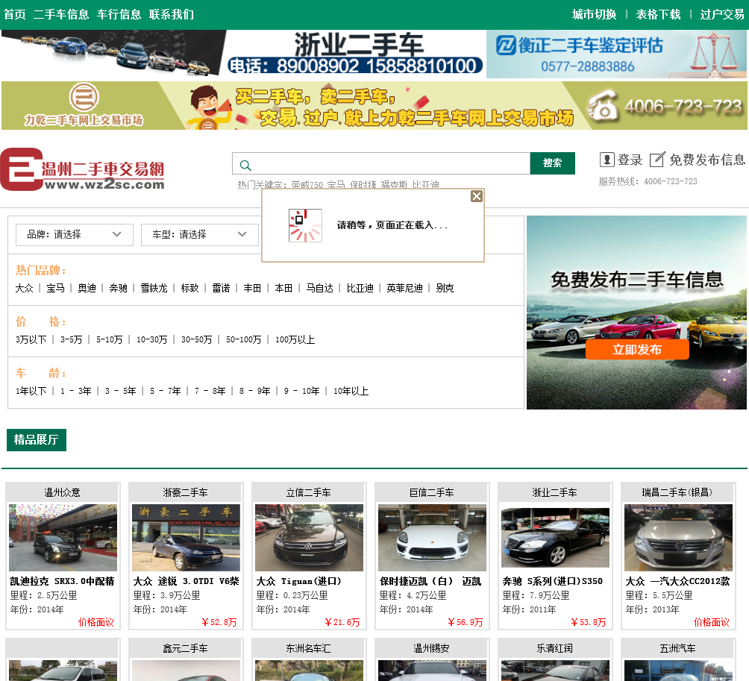The width and height of the screenshot is (749, 681).
Task: Click the pencil edit icon beside 免费发布信息
Action: [x=657, y=160]
